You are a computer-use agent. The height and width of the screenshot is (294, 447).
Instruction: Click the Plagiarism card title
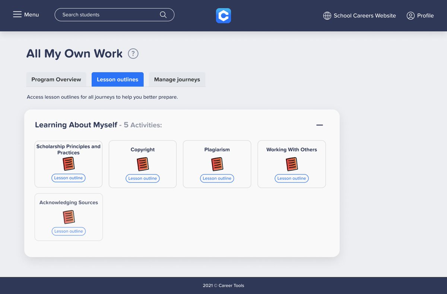[217, 149]
